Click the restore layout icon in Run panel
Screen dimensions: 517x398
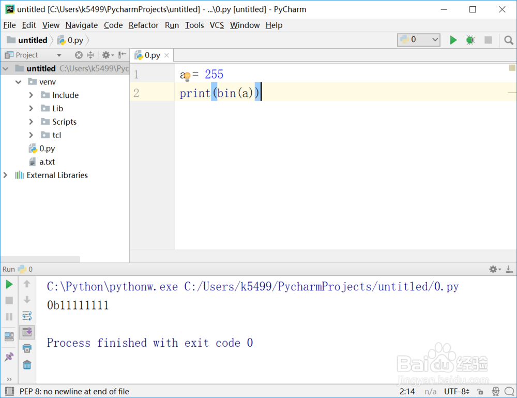pos(9,336)
